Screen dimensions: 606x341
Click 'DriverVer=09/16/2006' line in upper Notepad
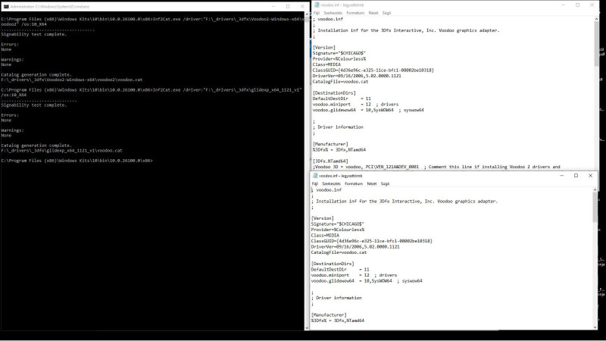click(x=357, y=76)
